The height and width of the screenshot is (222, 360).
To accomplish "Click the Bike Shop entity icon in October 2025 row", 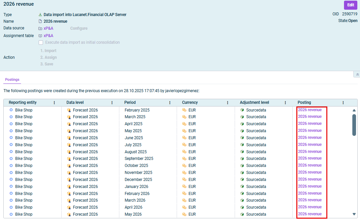I will click(x=11, y=165).
